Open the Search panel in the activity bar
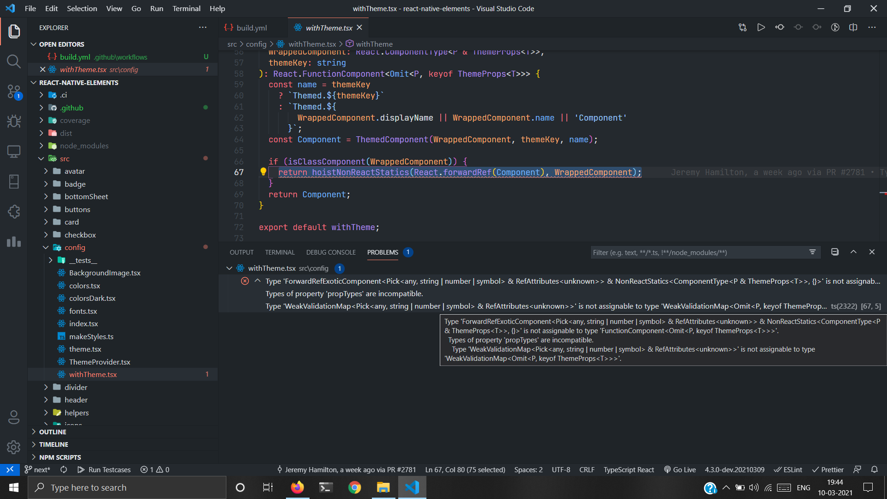887x499 pixels. click(x=13, y=61)
